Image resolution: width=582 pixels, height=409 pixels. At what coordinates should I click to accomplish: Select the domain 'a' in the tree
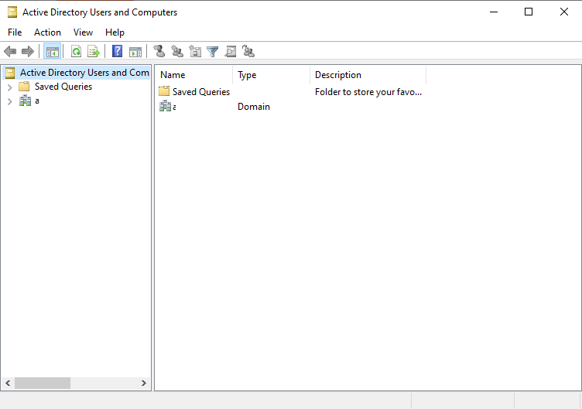(36, 101)
